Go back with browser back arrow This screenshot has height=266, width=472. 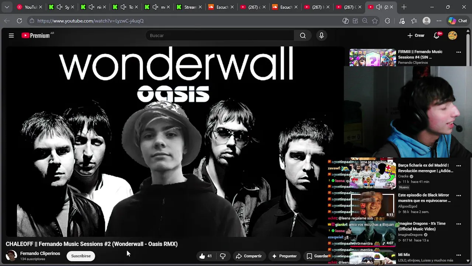click(x=7, y=21)
